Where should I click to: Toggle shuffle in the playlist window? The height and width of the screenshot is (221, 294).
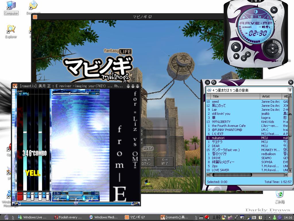pos(208,82)
